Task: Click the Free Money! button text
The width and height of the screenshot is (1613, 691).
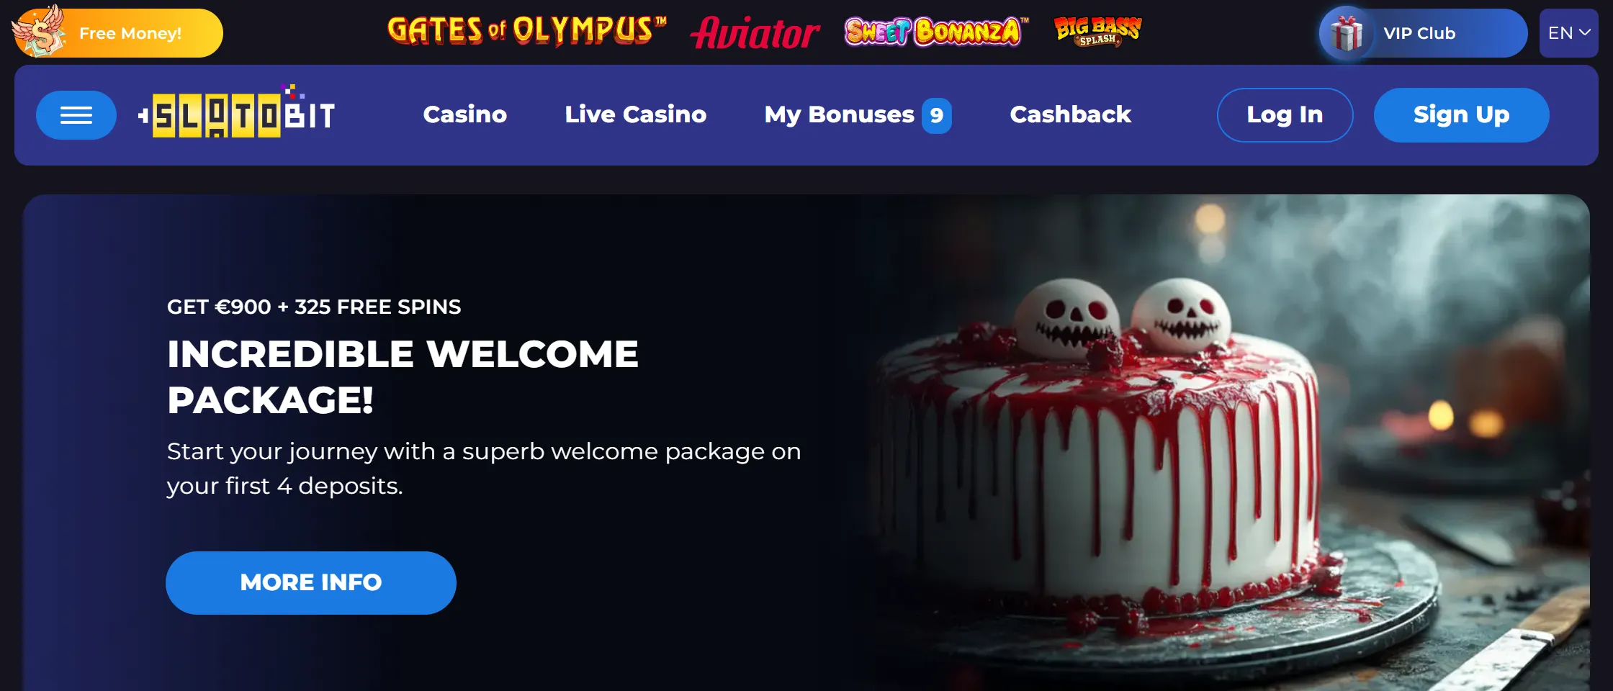Action: 130,33
